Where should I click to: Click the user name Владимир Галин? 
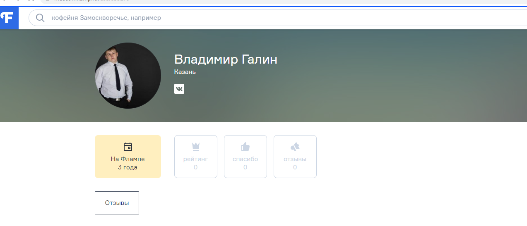tap(226, 59)
